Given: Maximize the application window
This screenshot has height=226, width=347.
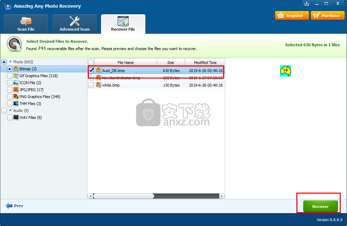Looking at the screenshot, I should tap(326, 3).
